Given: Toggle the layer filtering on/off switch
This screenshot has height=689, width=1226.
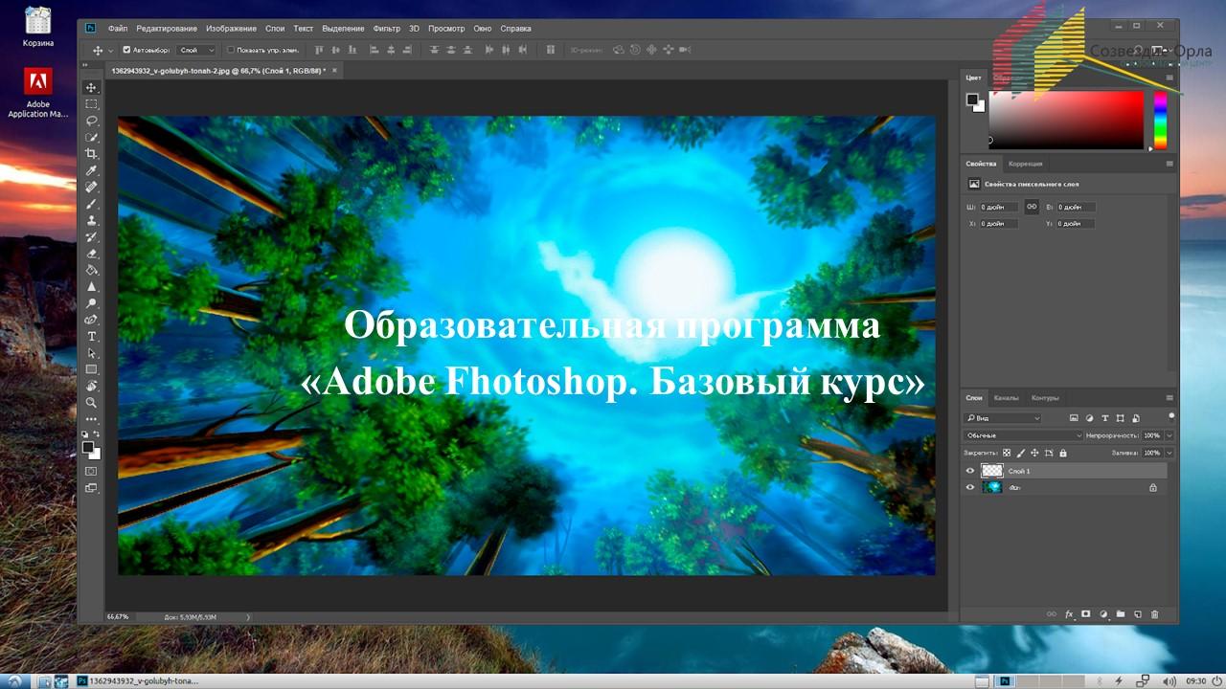Looking at the screenshot, I should click(x=1170, y=416).
